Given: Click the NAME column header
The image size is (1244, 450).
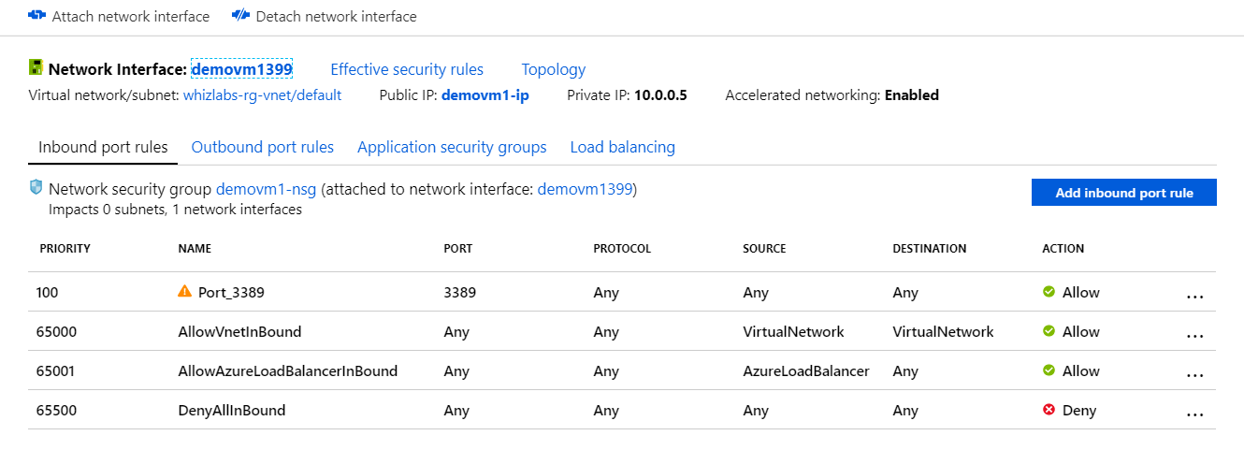Looking at the screenshot, I should (x=195, y=249).
